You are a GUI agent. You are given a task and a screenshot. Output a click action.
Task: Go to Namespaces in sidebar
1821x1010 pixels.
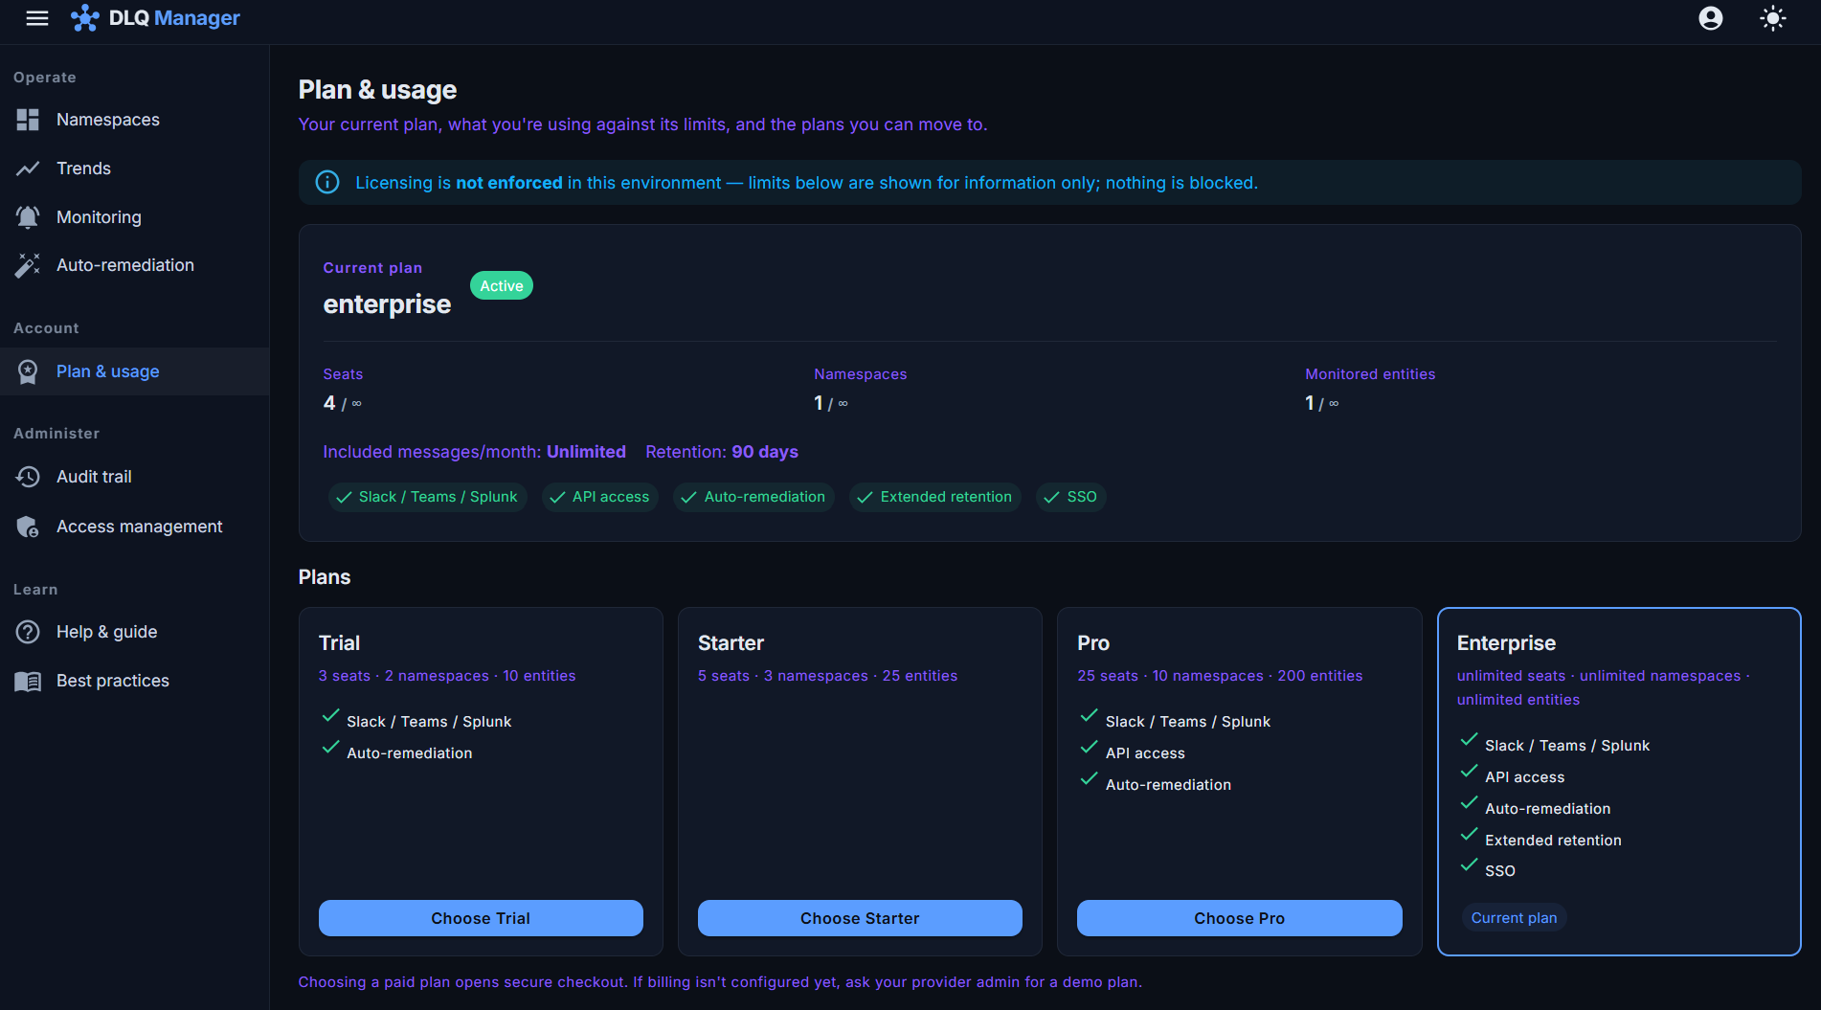coord(134,120)
